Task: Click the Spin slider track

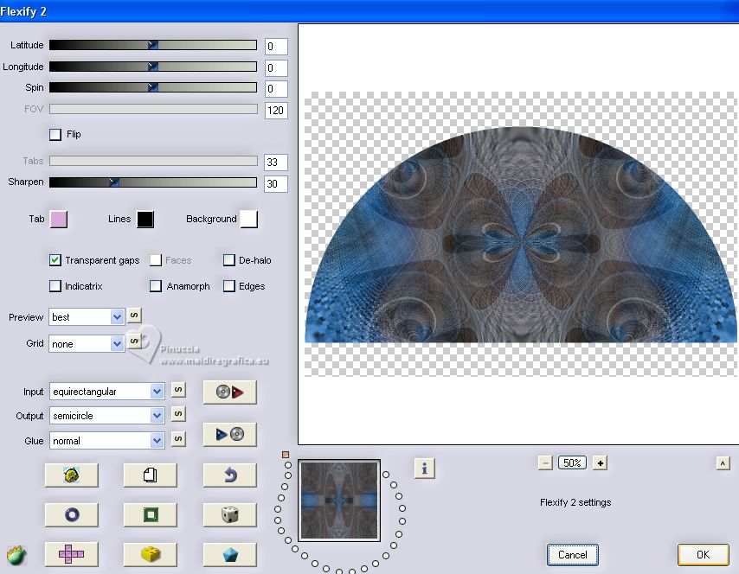Action: pyautogui.click(x=153, y=87)
